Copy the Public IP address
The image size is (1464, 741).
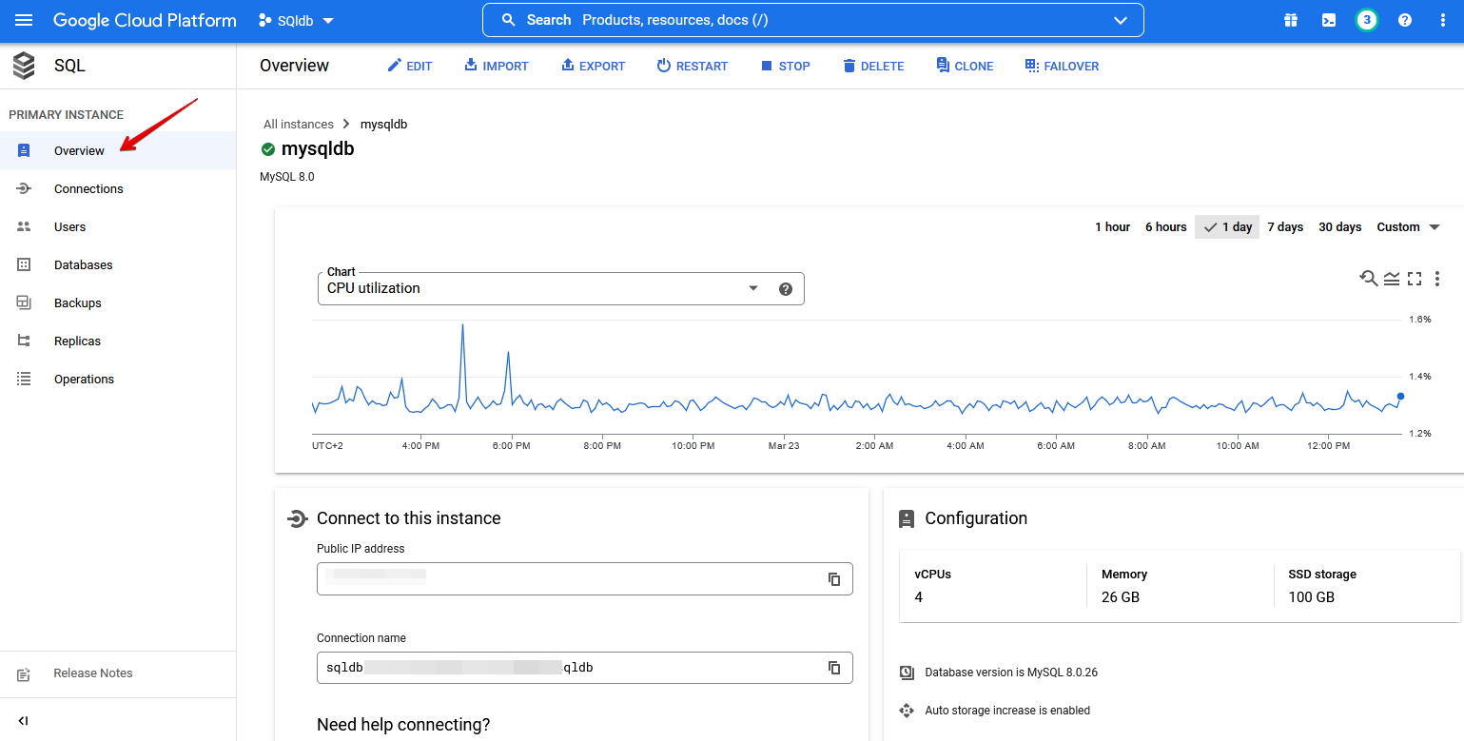pyautogui.click(x=834, y=579)
